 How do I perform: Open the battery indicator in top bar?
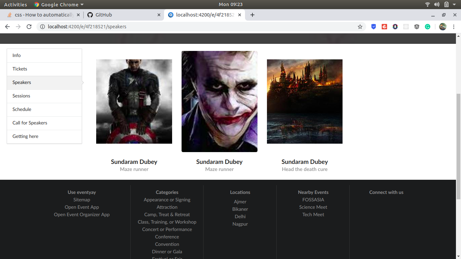pos(446,4)
